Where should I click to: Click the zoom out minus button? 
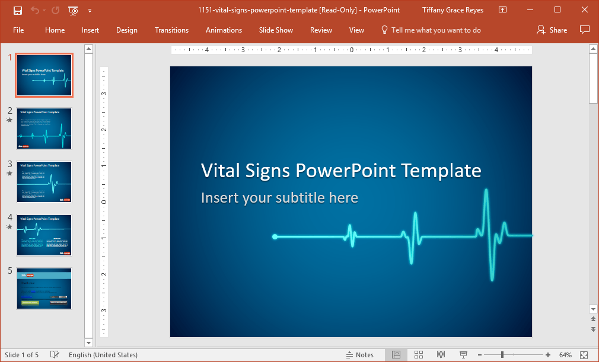pyautogui.click(x=480, y=355)
